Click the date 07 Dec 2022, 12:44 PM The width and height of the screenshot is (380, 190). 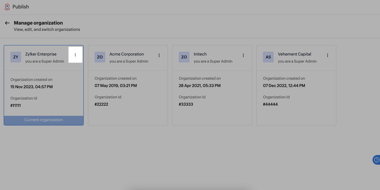(x=284, y=86)
